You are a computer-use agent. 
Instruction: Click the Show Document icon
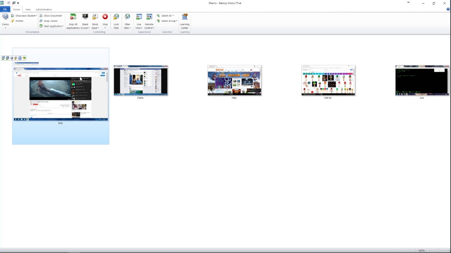point(51,16)
